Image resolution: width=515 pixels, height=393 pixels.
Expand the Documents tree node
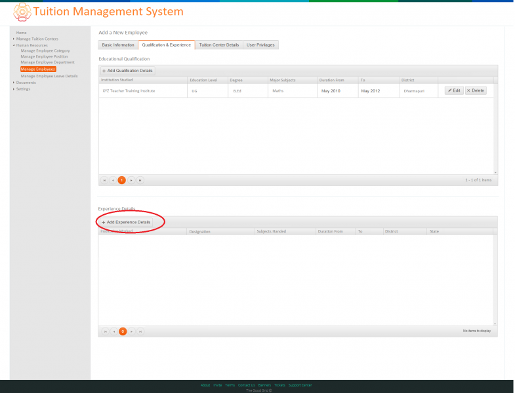pos(14,83)
